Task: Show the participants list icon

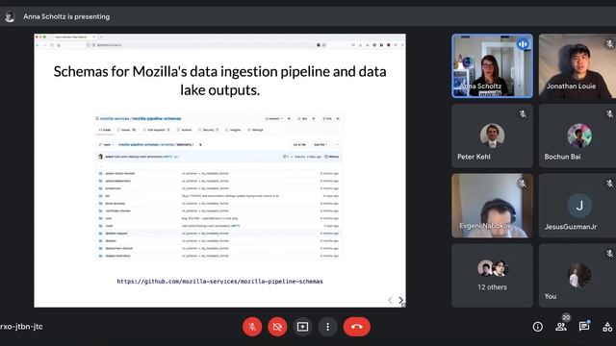Action: pos(561,327)
